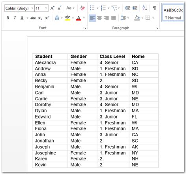The height and width of the screenshot is (175, 187).
Task: Toggle bold formatting
Action: tap(8, 18)
